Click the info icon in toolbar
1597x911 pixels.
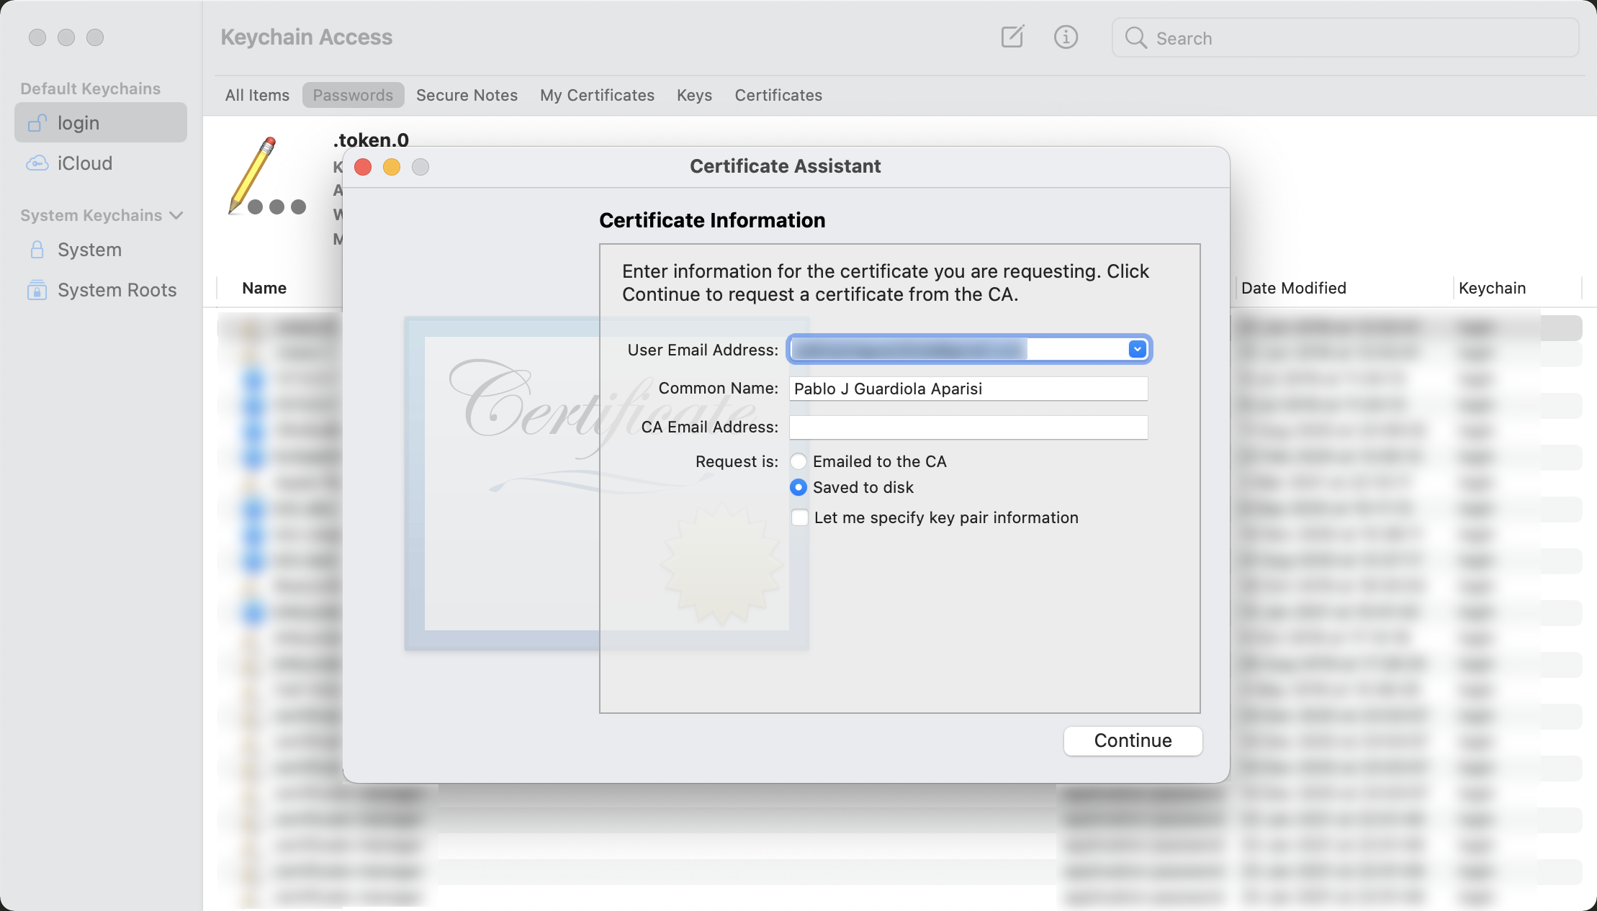[x=1066, y=37]
